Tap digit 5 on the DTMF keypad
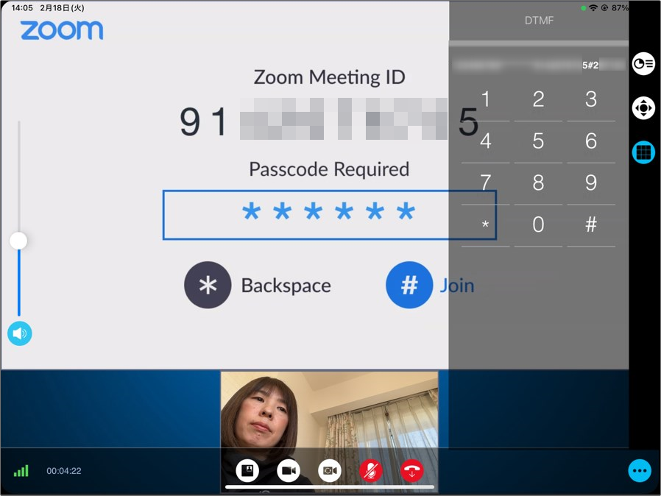The image size is (661, 496). pos(538,141)
